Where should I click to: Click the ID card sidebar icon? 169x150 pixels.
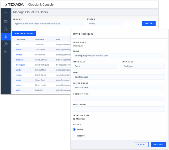pos(6,22)
